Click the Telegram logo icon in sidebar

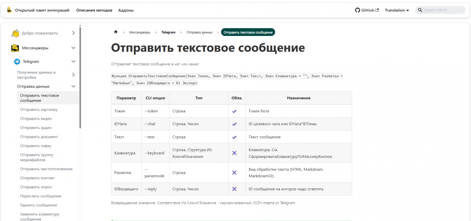[x=17, y=62]
